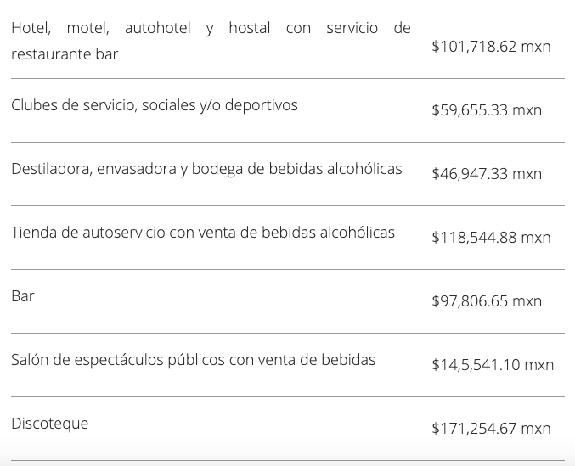
Task: Click the Bar row label
Action: click(23, 296)
